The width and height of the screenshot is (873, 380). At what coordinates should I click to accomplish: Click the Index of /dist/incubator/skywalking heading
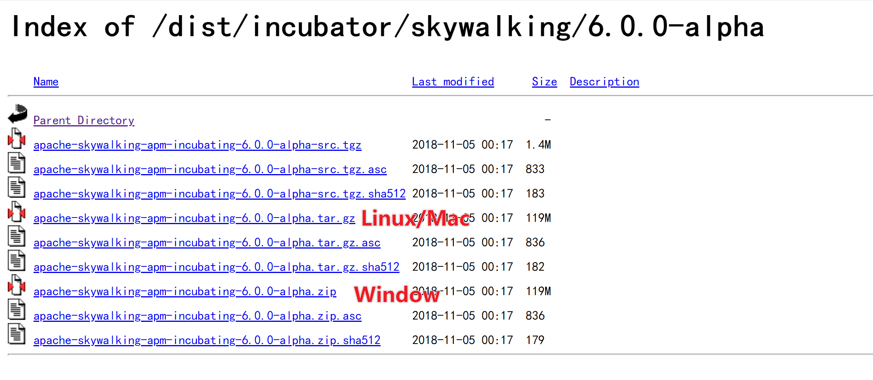[x=388, y=27]
